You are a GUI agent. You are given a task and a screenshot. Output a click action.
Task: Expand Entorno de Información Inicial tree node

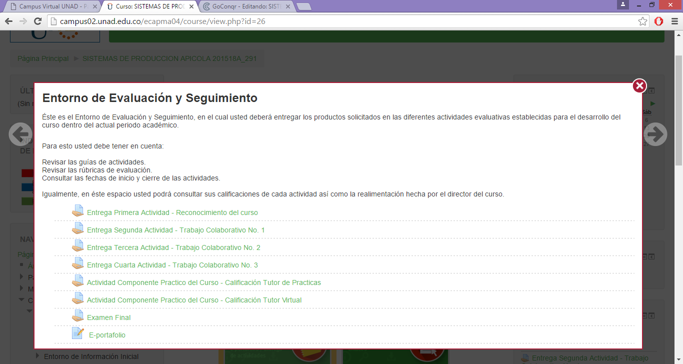click(x=38, y=356)
